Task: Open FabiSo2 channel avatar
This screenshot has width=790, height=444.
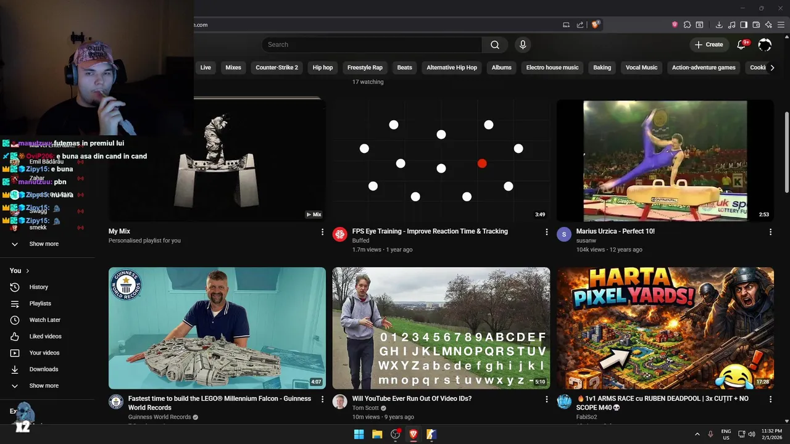Action: [x=564, y=401]
